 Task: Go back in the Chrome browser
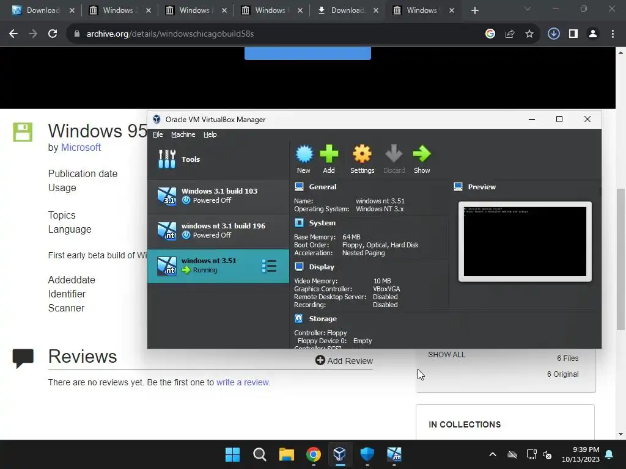[13, 34]
